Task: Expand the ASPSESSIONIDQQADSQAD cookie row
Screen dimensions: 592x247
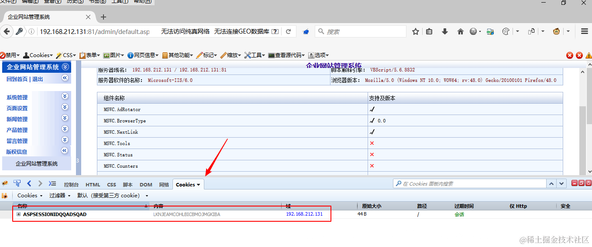Action: (x=19, y=214)
